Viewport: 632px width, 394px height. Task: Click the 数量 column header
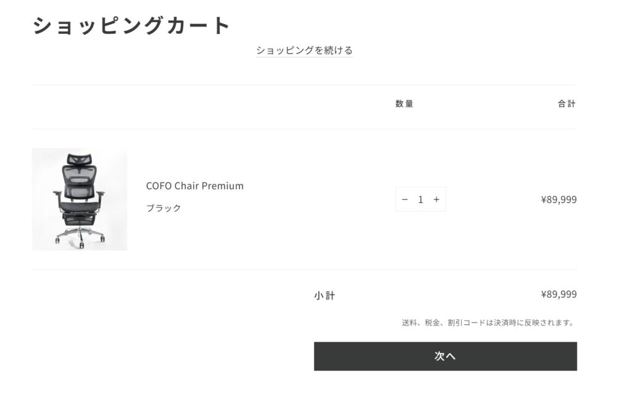404,103
